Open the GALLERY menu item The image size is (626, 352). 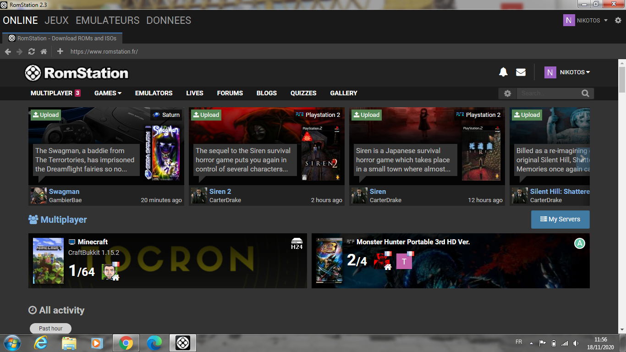(344, 93)
